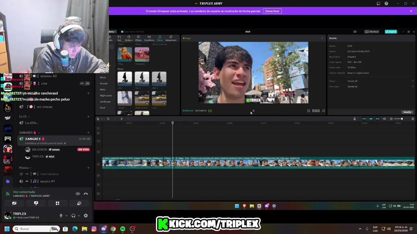Image resolution: width=417 pixels, height=234 pixels.
Task: Toggle the main track magnet option
Action: (x=364, y=119)
